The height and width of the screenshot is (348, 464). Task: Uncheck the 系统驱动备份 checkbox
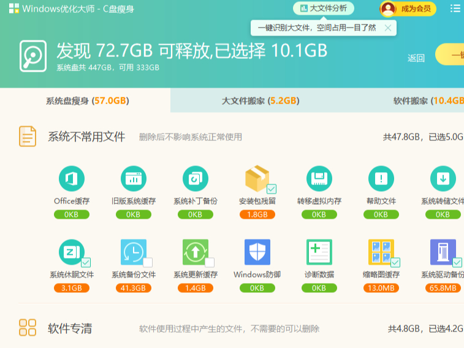tap(457, 262)
